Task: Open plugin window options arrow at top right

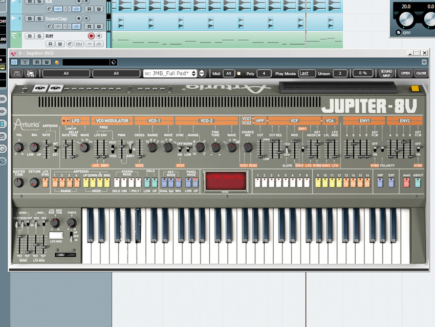Action: pyautogui.click(x=424, y=62)
